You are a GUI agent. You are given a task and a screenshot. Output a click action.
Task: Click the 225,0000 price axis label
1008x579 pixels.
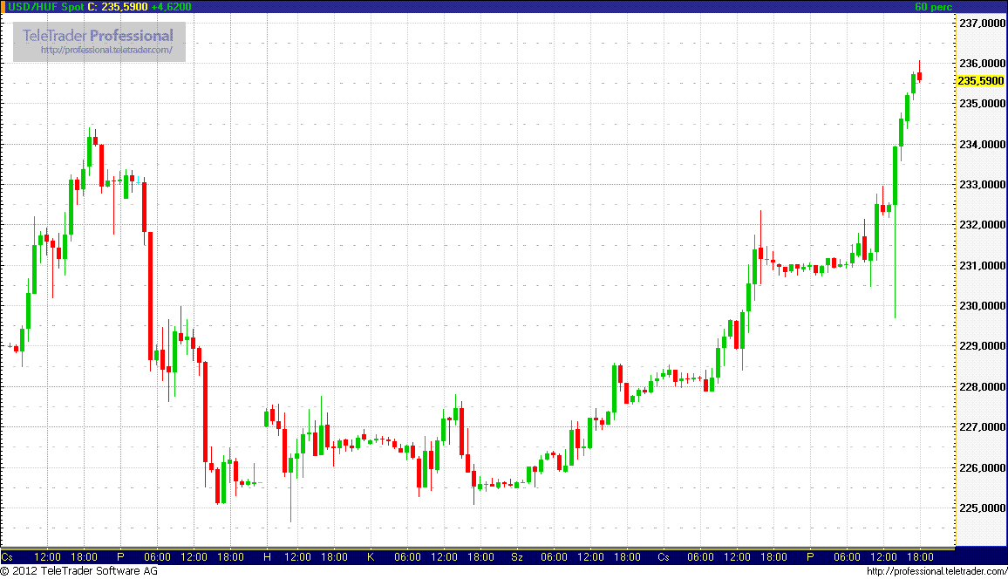tap(983, 507)
